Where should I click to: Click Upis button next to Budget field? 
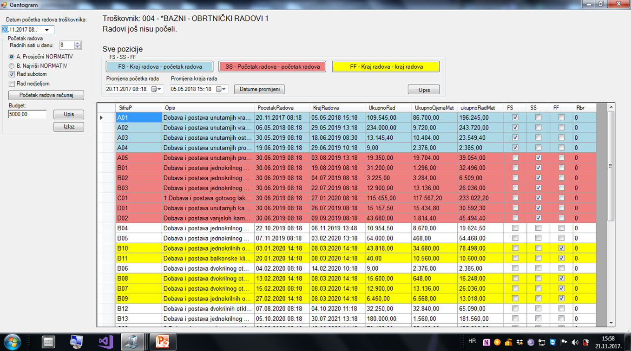[x=69, y=114]
